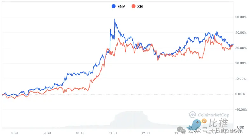Image resolution: width=249 pixels, height=140 pixels.
Task: Click the blue ENA legend dot
Action: pyautogui.click(x=114, y=6)
